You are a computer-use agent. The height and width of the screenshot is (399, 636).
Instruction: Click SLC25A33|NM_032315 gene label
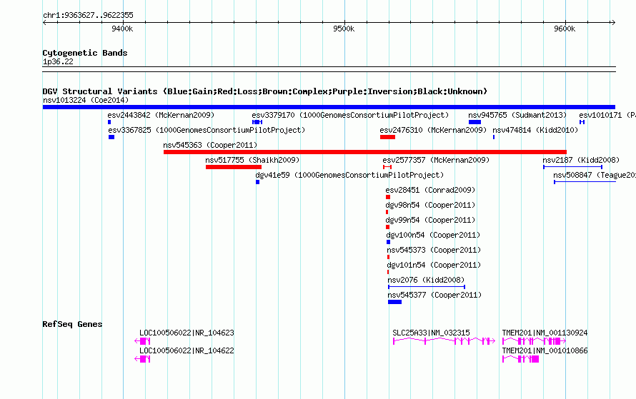431,333
